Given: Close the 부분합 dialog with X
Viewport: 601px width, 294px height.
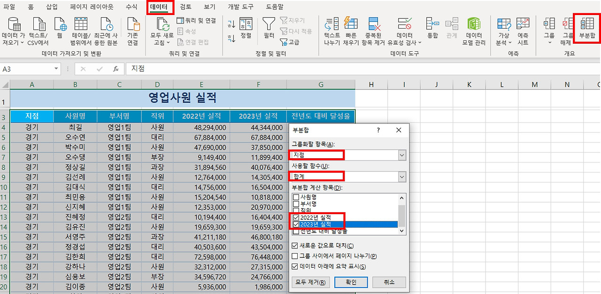Looking at the screenshot, I should point(399,131).
